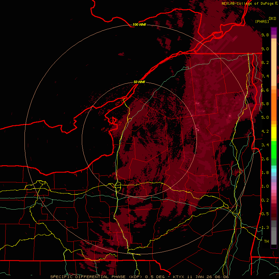Screen dimensions: 279x279
Task: Click the 8.2 scale value
Action: [x=265, y=62]
